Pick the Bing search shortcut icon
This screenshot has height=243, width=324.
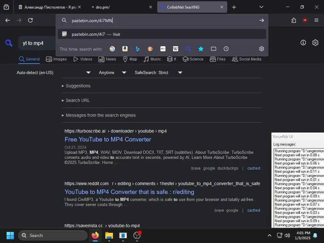tap(138, 49)
